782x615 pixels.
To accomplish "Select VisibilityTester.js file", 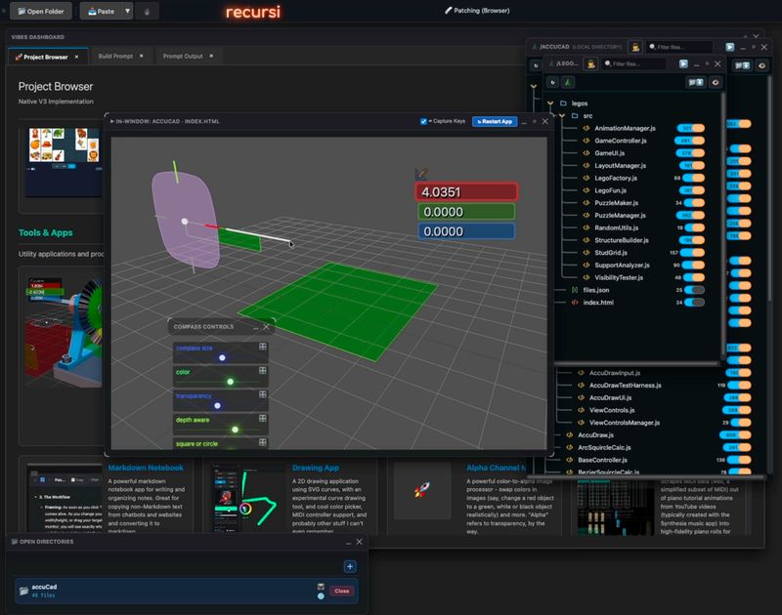I will click(619, 277).
